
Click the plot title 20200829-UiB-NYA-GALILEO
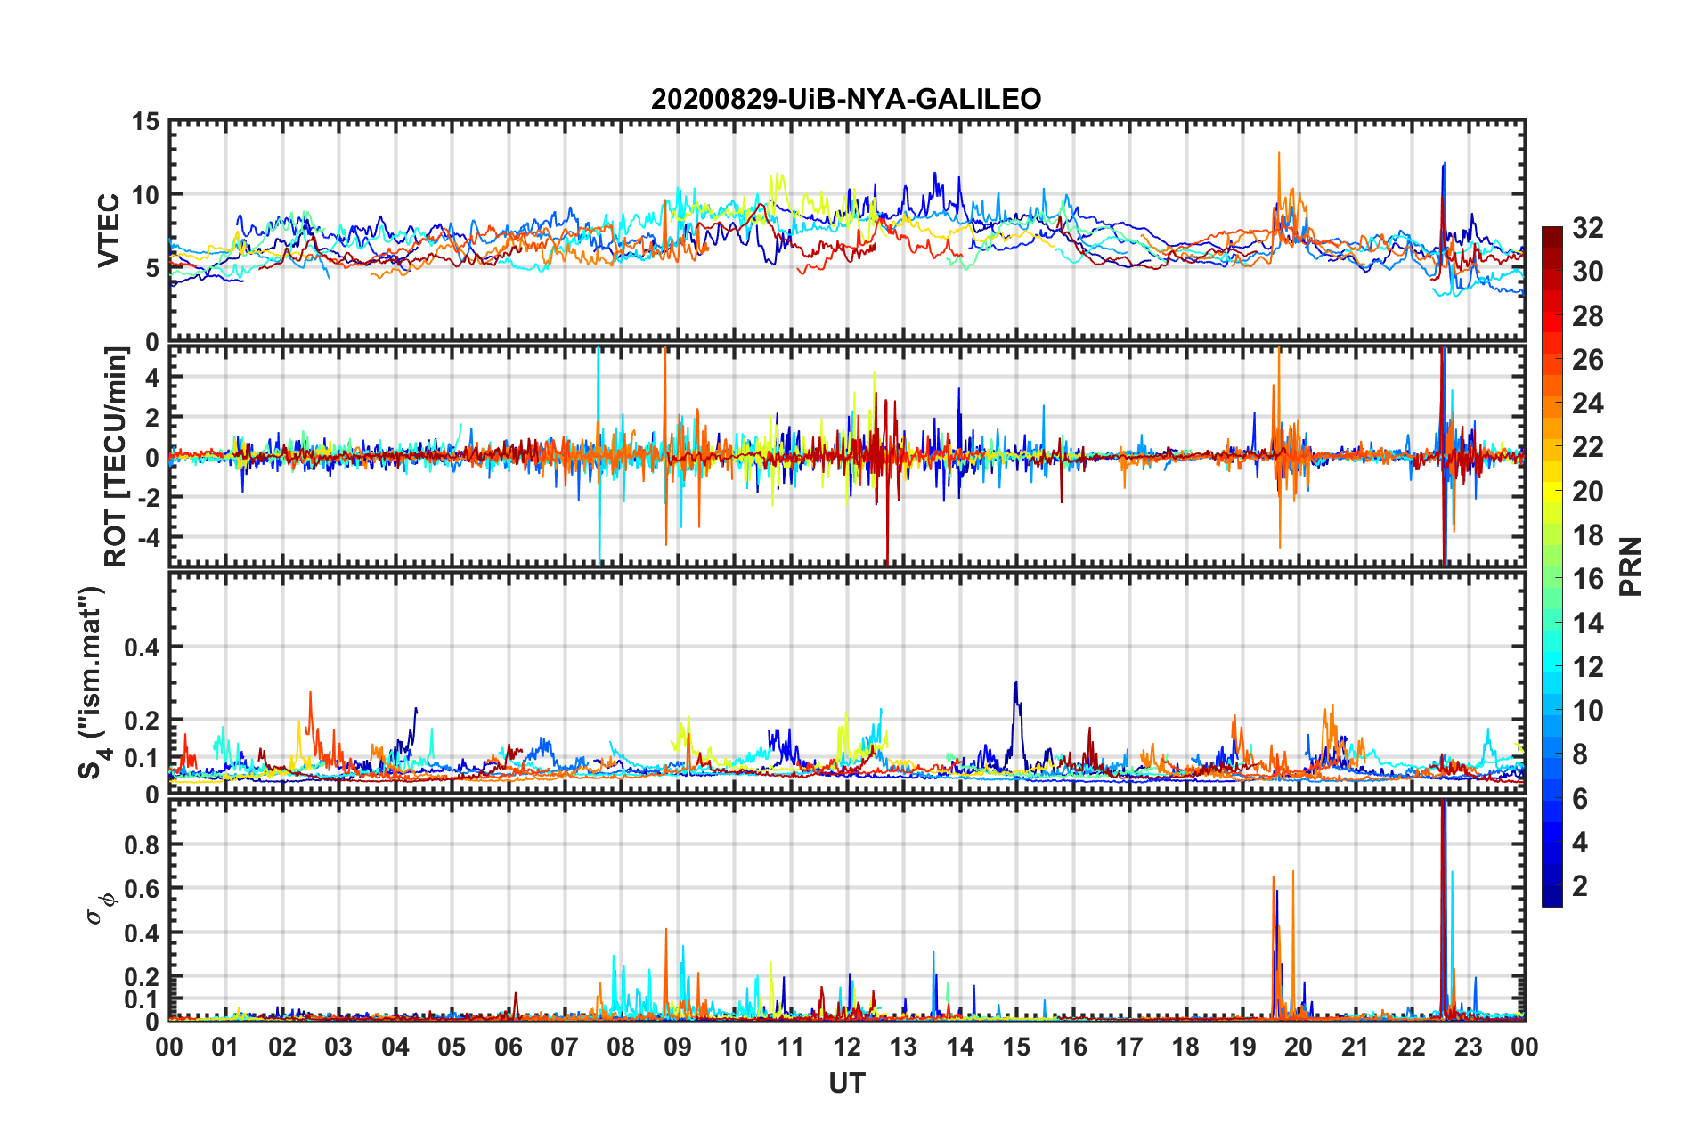pos(846,99)
